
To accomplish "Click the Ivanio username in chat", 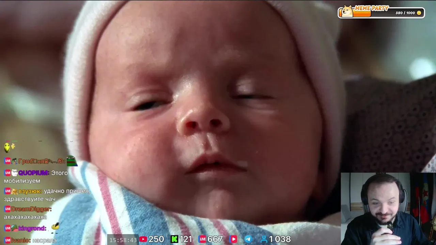I will pyautogui.click(x=21, y=240).
